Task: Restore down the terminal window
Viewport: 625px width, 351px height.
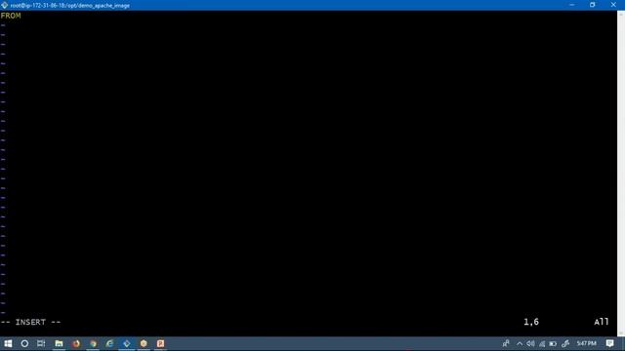Action: (593, 5)
